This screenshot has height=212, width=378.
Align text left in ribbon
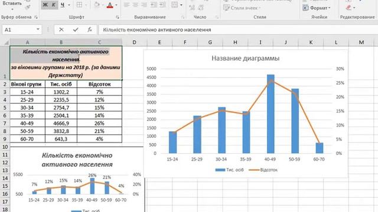tap(126, 5)
